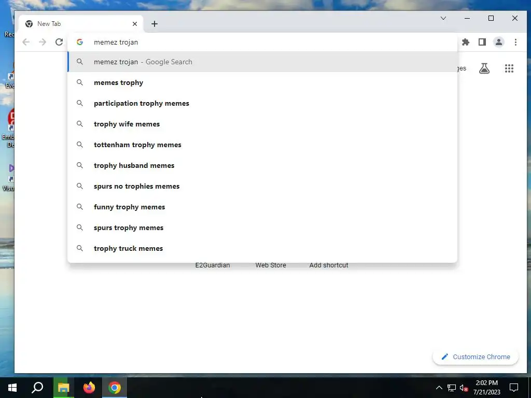This screenshot has height=398, width=531.
Task: Choose 'participation trophy memes' suggestion
Action: pos(262,103)
